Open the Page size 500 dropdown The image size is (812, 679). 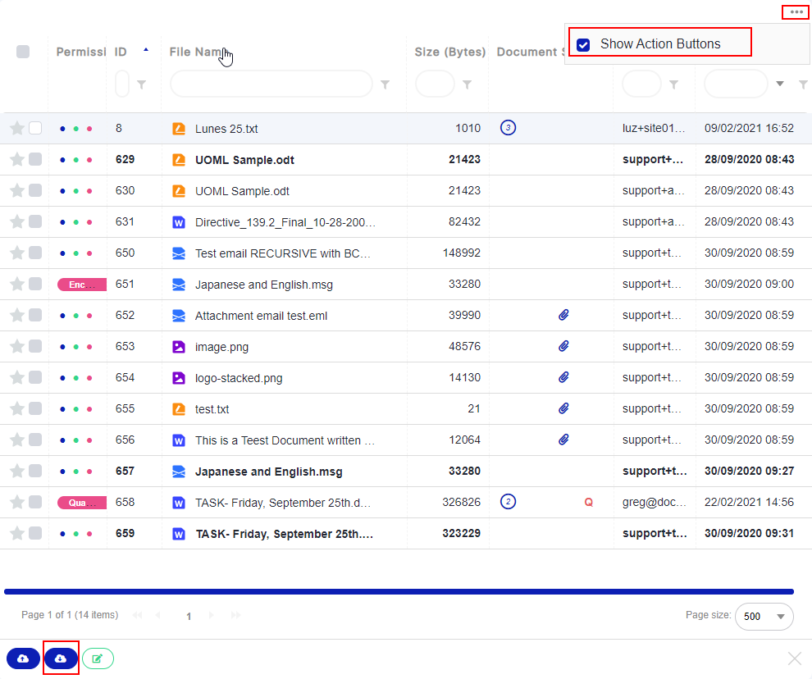click(x=764, y=617)
